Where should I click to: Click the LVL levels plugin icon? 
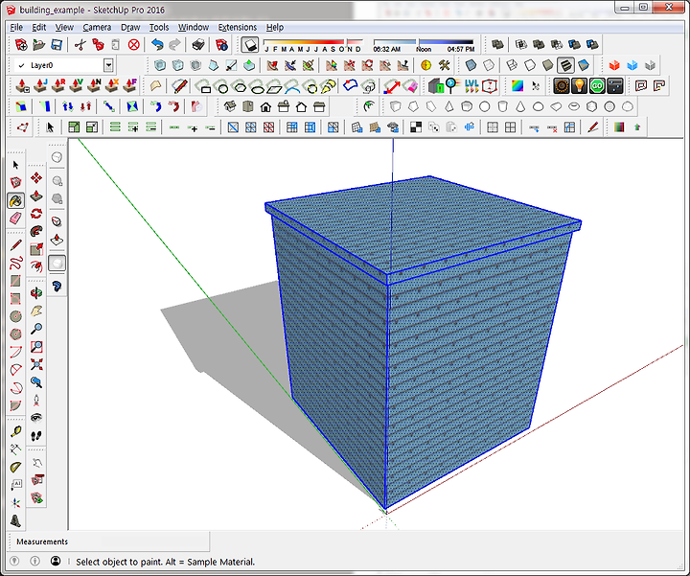(471, 86)
